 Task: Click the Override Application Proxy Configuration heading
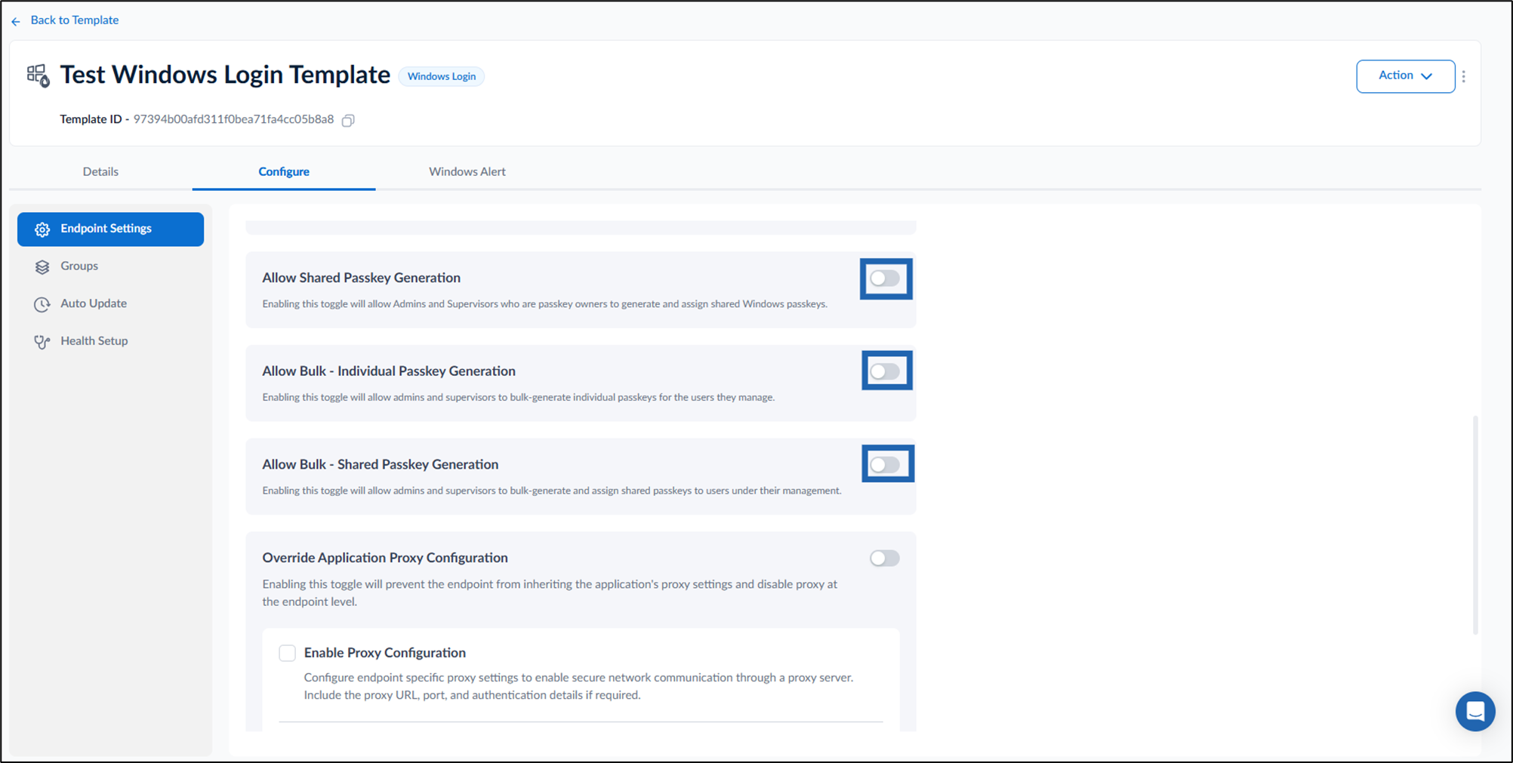[385, 558]
